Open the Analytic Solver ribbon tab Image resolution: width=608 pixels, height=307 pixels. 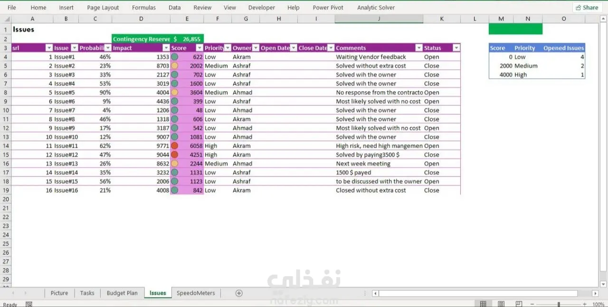[376, 8]
